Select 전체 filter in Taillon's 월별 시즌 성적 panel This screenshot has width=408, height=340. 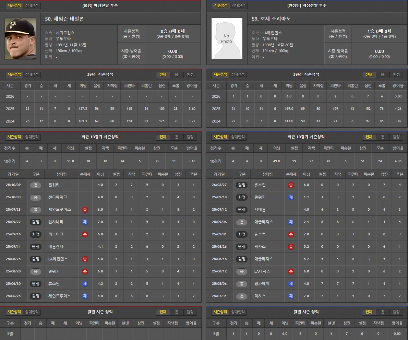point(163,312)
